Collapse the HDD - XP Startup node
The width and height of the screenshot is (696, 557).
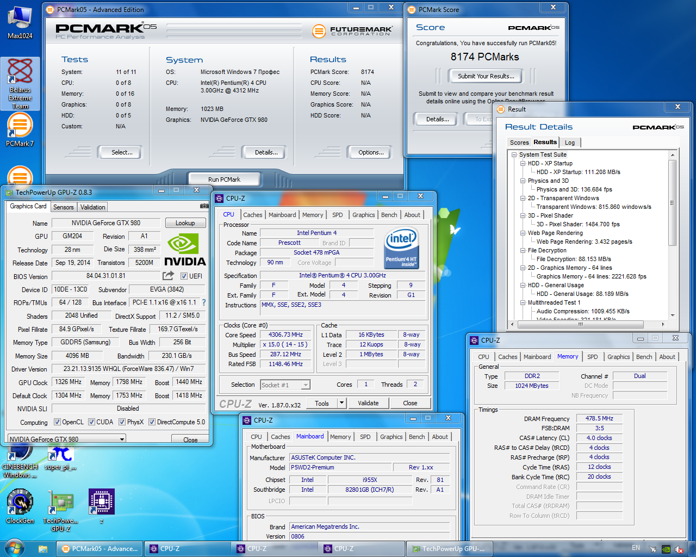(x=523, y=163)
